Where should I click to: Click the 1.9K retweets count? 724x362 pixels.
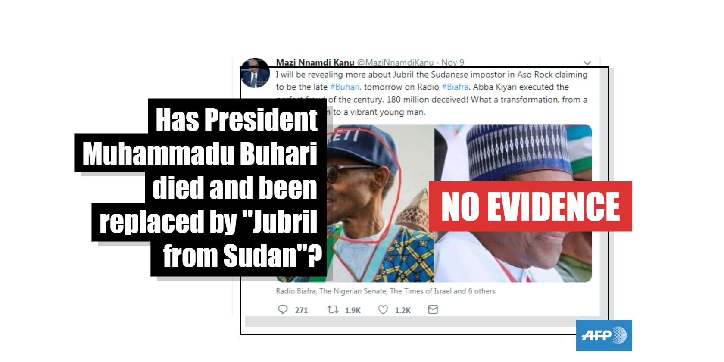pyautogui.click(x=353, y=310)
